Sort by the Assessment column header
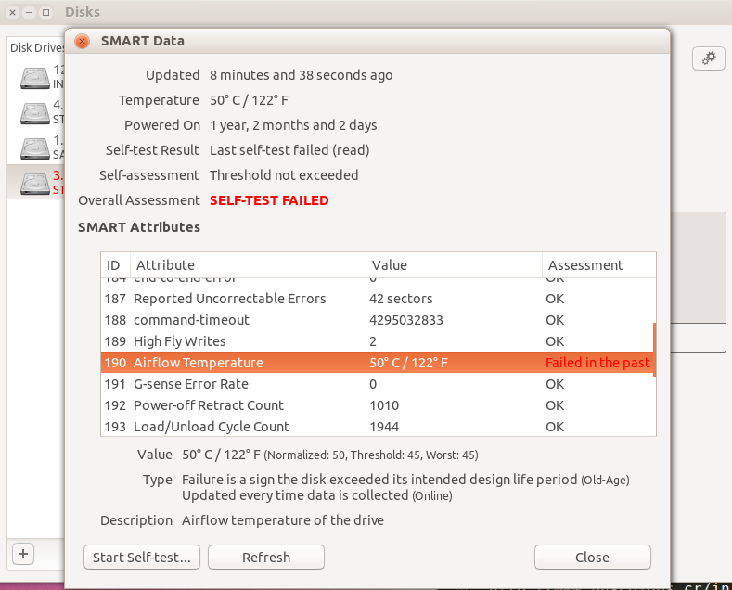Viewport: 732px width, 590px height. click(x=599, y=265)
